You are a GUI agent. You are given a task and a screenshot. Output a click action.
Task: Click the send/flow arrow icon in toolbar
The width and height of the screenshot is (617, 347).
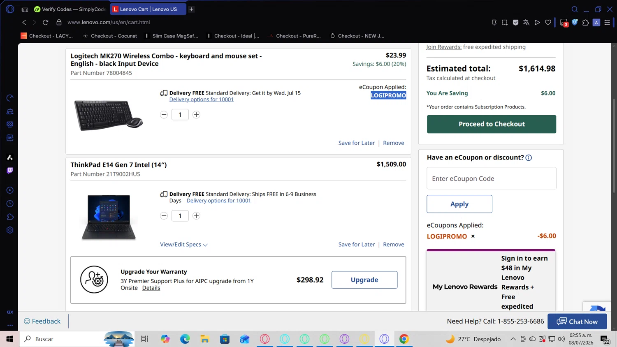point(537,23)
